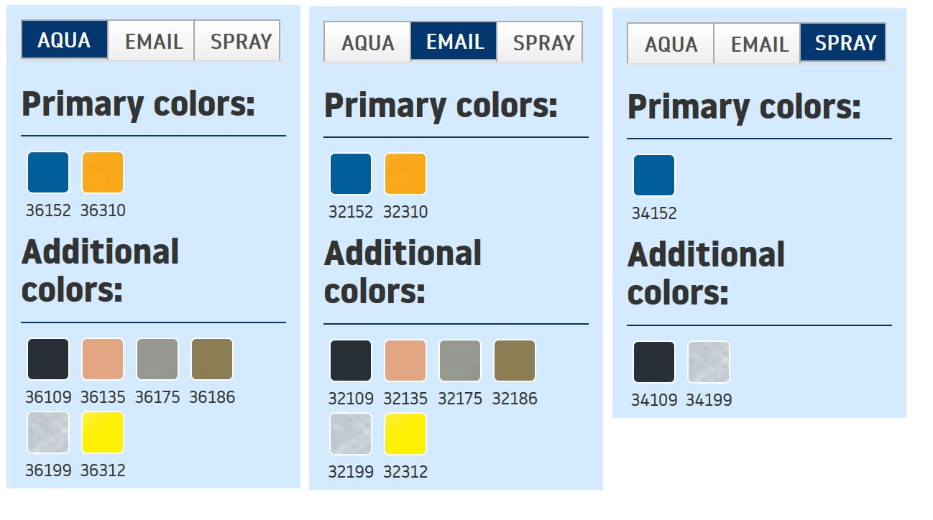Click AQUA tab in the middle panel

[367, 42]
